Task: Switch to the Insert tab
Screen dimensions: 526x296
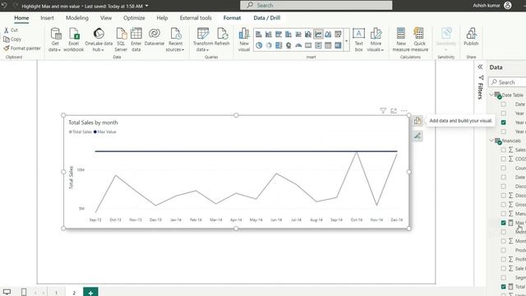Action: [x=47, y=18]
